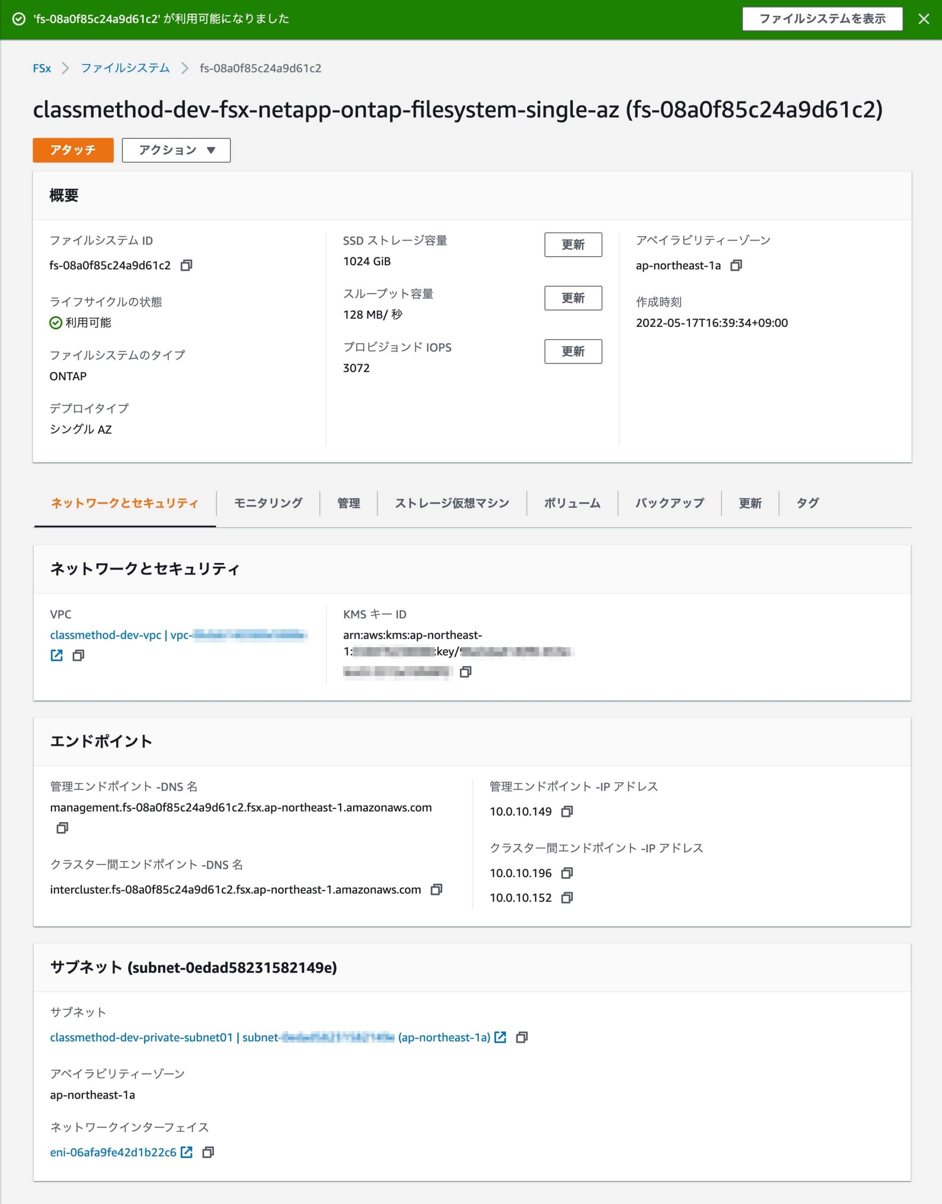
Task: Update SSD storage capacity with 更新 button
Action: [573, 245]
